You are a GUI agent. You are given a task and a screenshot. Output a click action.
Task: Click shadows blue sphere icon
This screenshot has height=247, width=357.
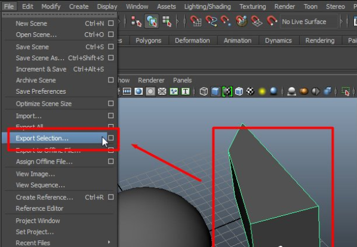click(273, 91)
